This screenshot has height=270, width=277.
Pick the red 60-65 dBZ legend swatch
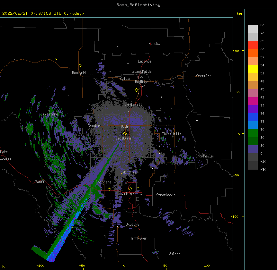[253, 45]
